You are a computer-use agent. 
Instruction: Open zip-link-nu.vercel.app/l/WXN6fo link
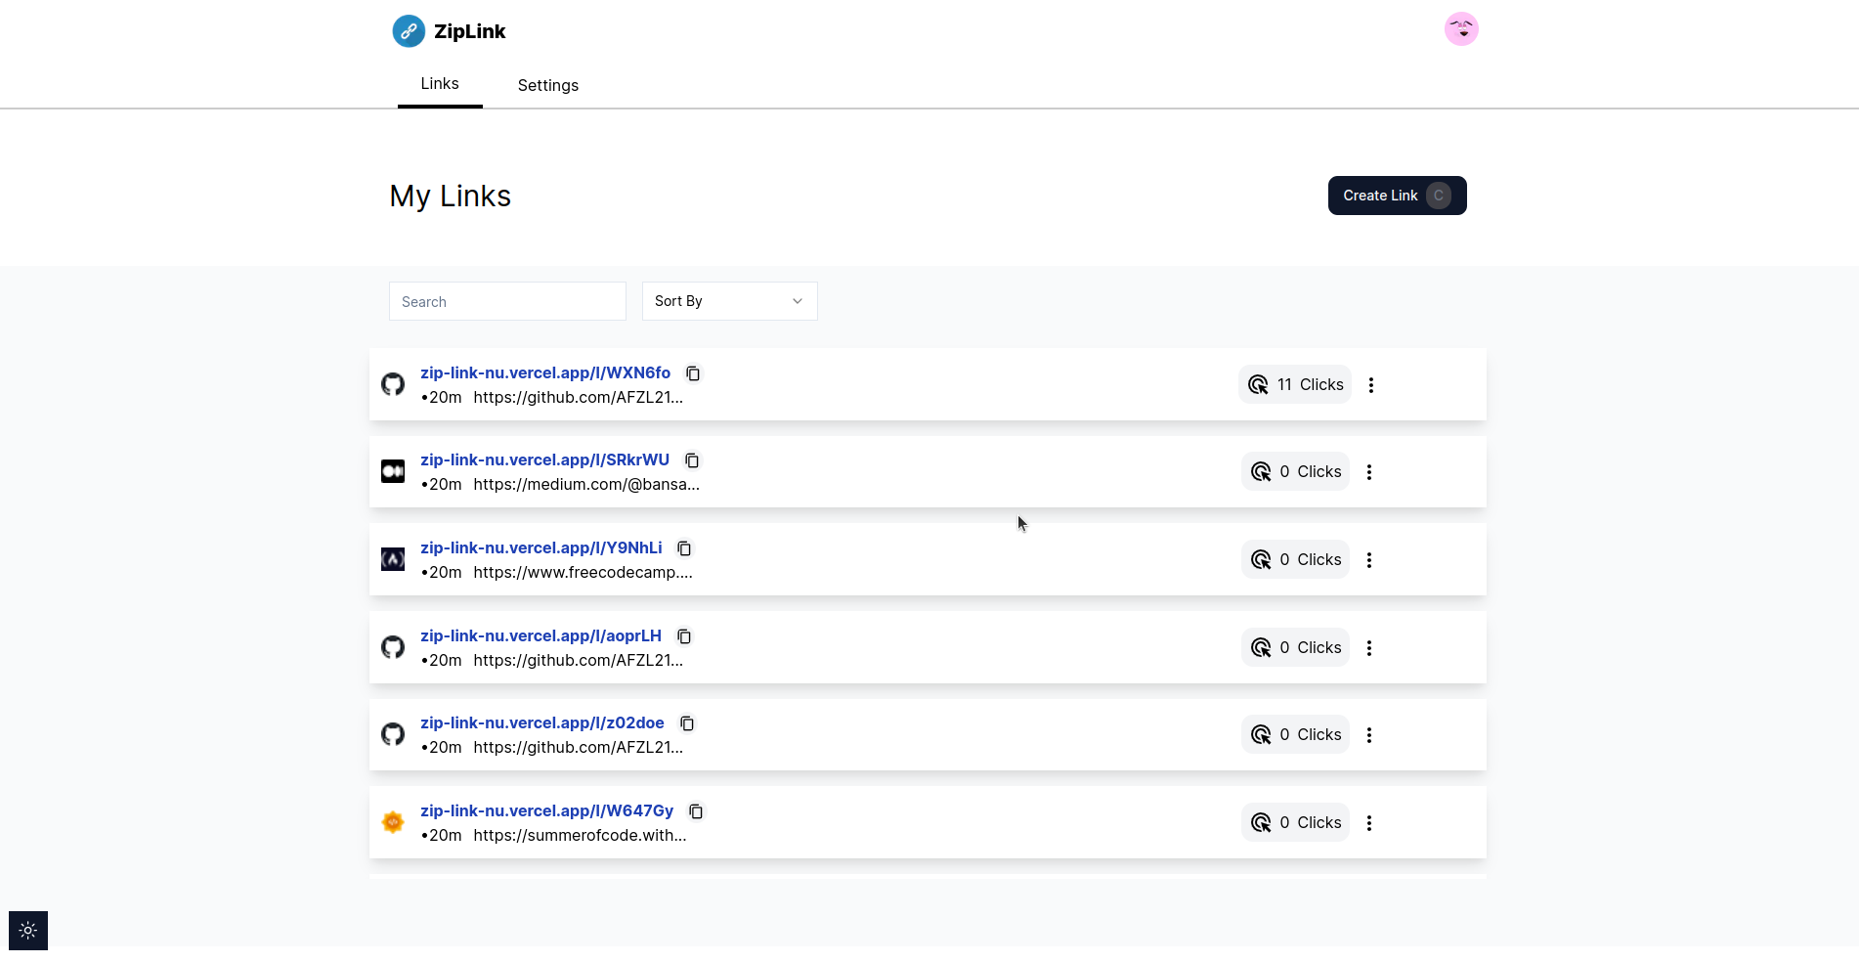click(x=545, y=372)
